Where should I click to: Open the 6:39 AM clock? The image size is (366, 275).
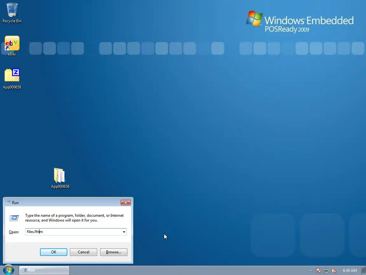350,270
